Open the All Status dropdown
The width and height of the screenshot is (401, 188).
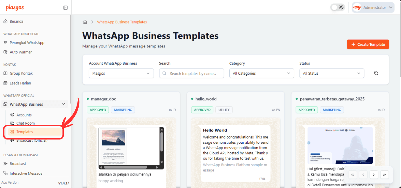pyautogui.click(x=332, y=73)
